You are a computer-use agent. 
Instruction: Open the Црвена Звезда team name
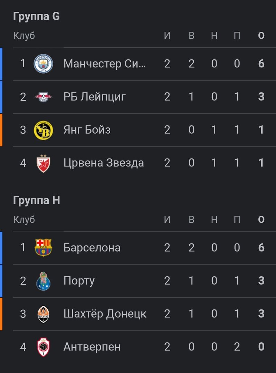104,163
